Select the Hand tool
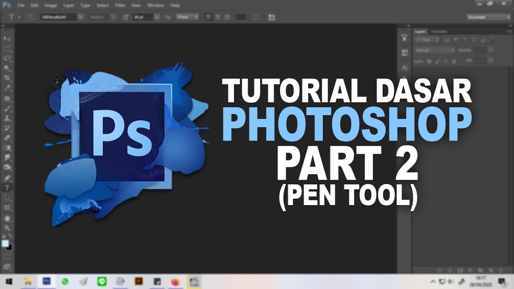 (x=7, y=218)
